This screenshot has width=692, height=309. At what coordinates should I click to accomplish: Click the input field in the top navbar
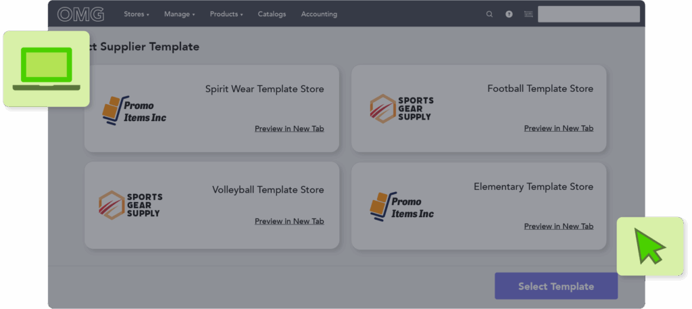pos(589,14)
